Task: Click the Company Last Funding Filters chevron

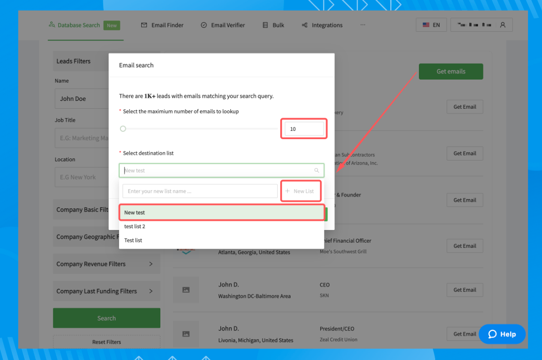Action: (151, 291)
